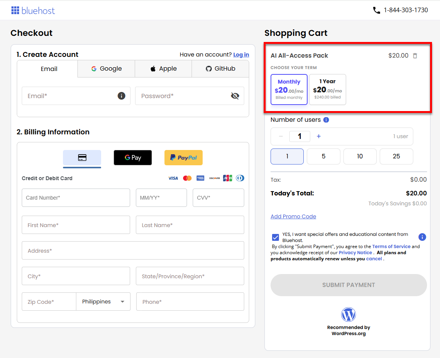Viewport: 440px width, 358px height.
Task: Click info icon next to Number of users
Action: (x=326, y=120)
